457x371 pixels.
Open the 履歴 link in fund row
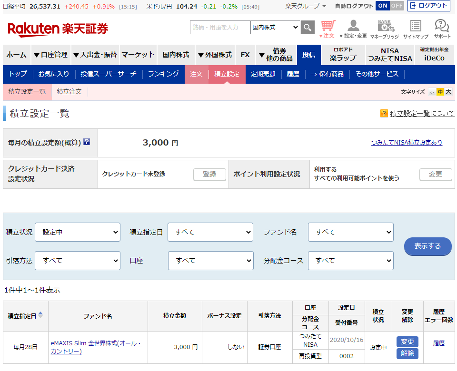point(438,343)
